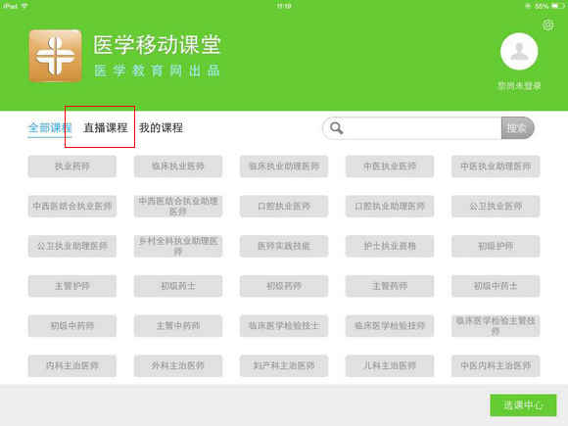
Task: Tap the 医学移动课堂 title text
Action: pos(157,44)
